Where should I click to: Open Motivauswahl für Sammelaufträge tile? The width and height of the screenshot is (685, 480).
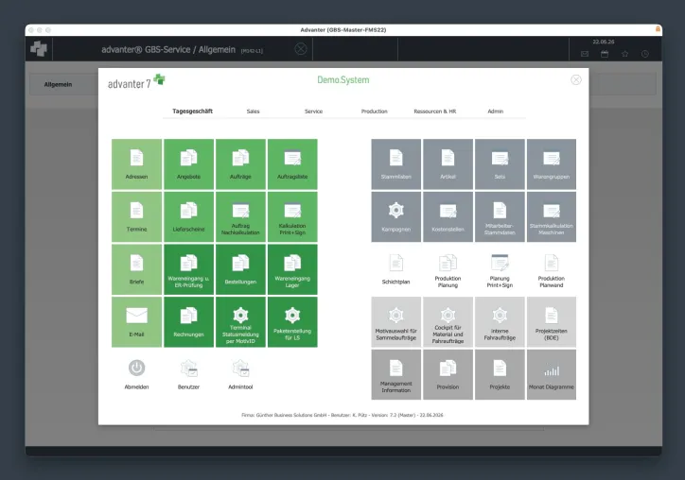[396, 322]
